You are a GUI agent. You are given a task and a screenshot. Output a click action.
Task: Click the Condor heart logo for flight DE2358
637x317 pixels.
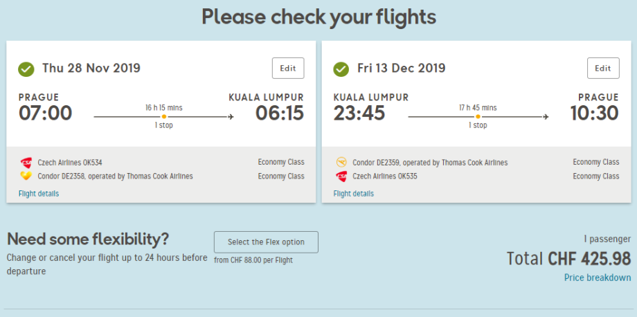(26, 176)
